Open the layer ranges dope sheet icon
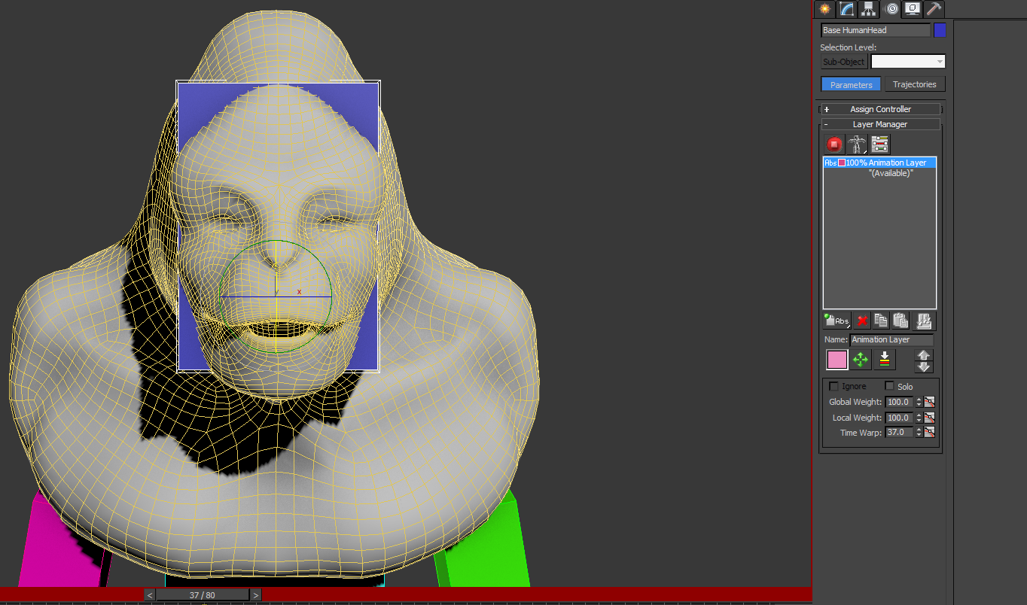Screen dimensions: 1027x605 tap(880, 144)
